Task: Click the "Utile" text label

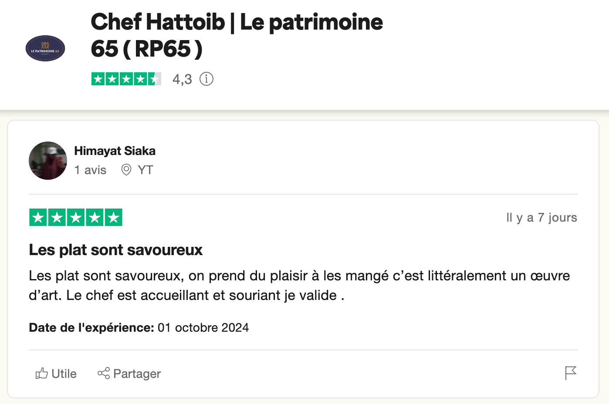Action: (x=64, y=374)
